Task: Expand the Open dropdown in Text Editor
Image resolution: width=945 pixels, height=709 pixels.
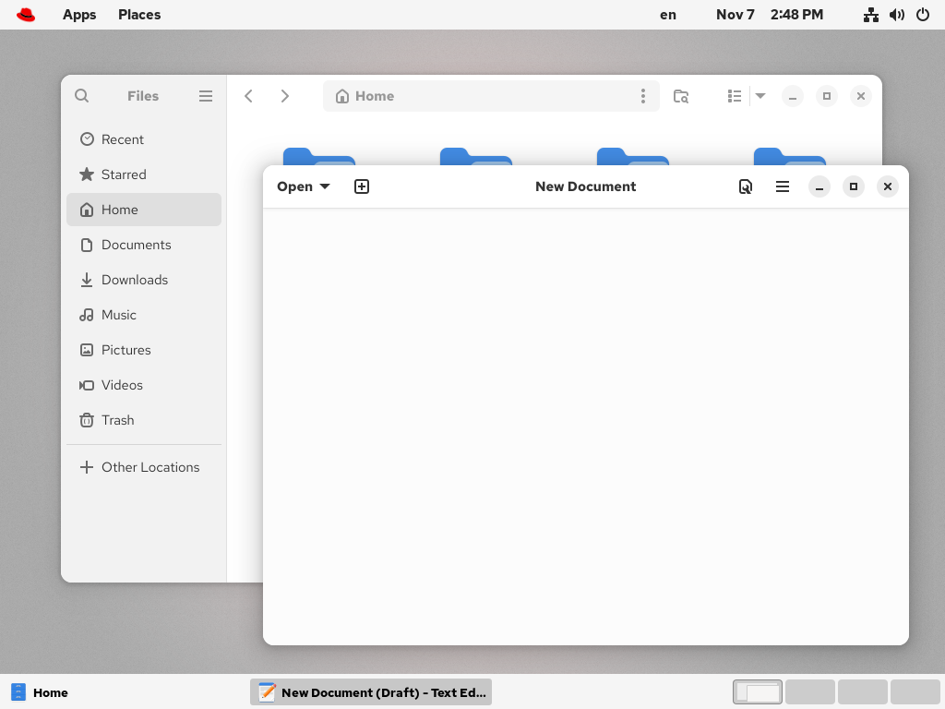Action: tap(304, 186)
